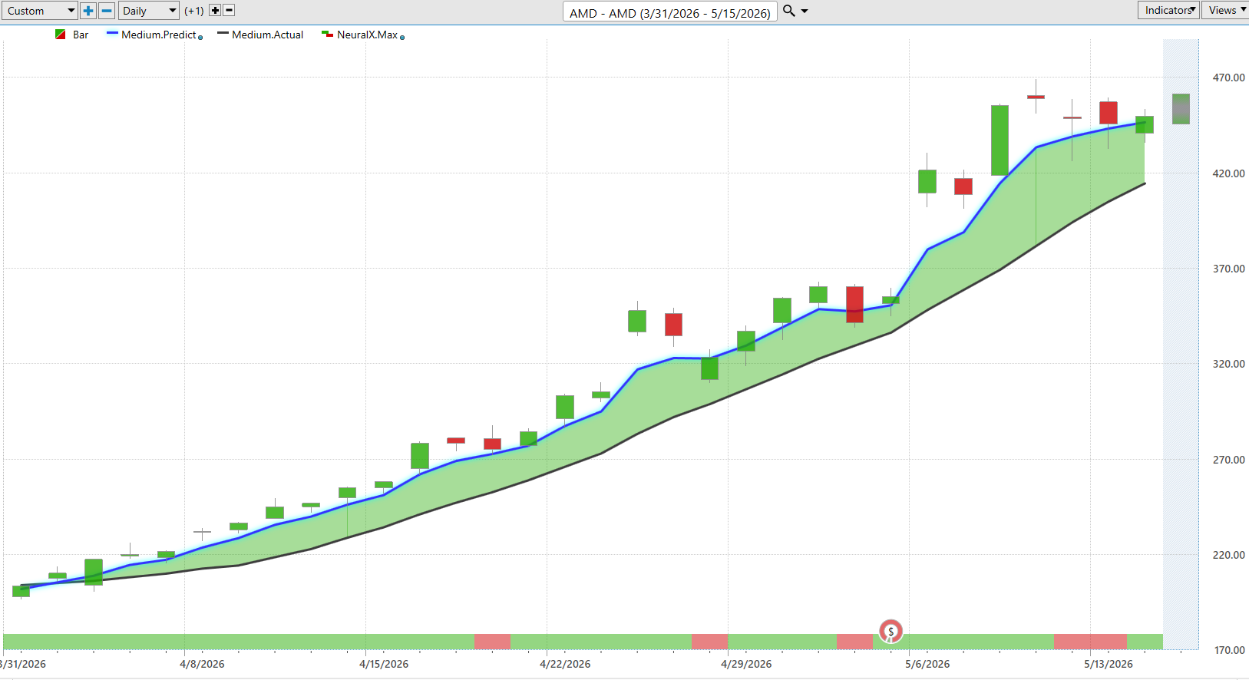Viewport: 1249px width, 680px height.
Task: Open the Daily interval dropdown
Action: click(x=149, y=11)
